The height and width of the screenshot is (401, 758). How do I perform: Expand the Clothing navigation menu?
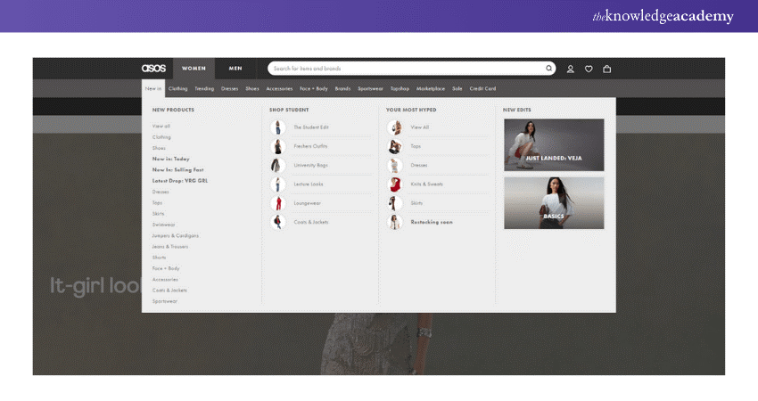[178, 88]
